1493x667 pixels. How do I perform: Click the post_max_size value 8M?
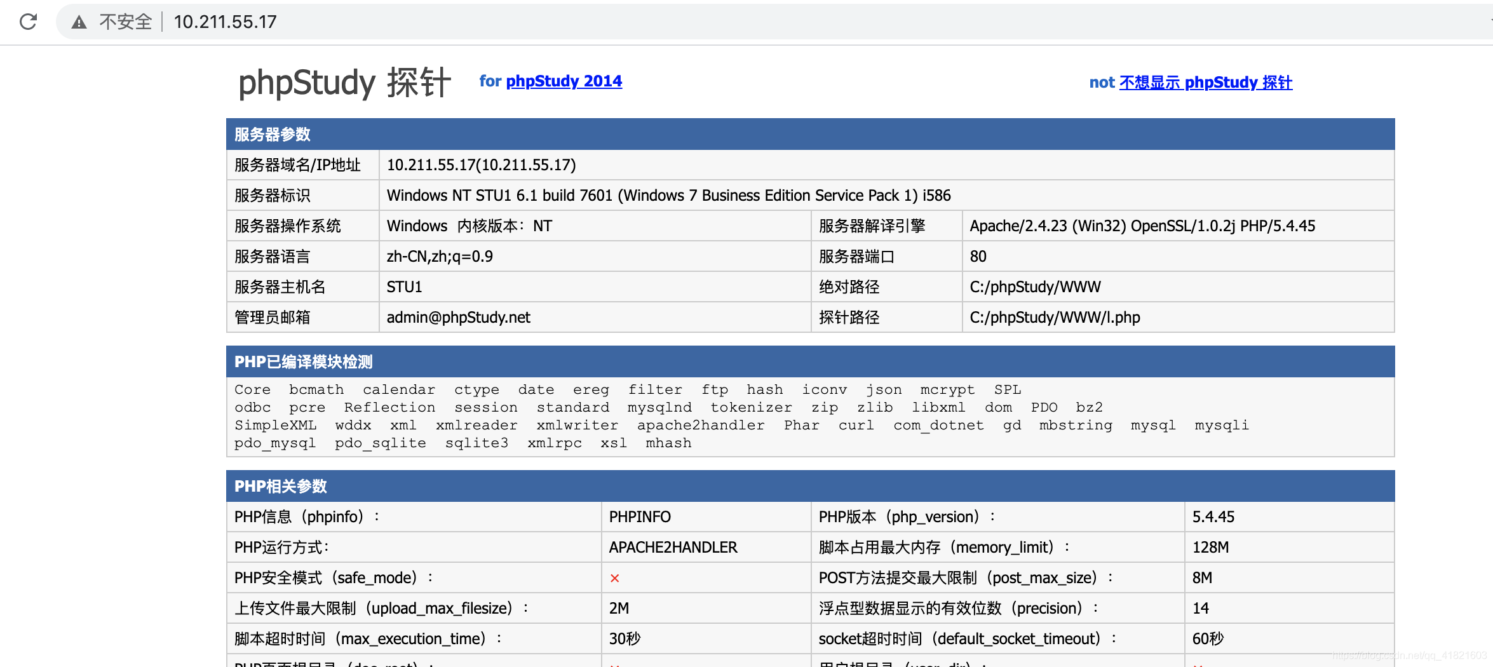1202,578
